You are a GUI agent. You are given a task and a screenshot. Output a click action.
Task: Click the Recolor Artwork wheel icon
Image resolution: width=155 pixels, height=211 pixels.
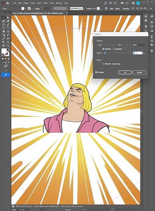[106, 9]
